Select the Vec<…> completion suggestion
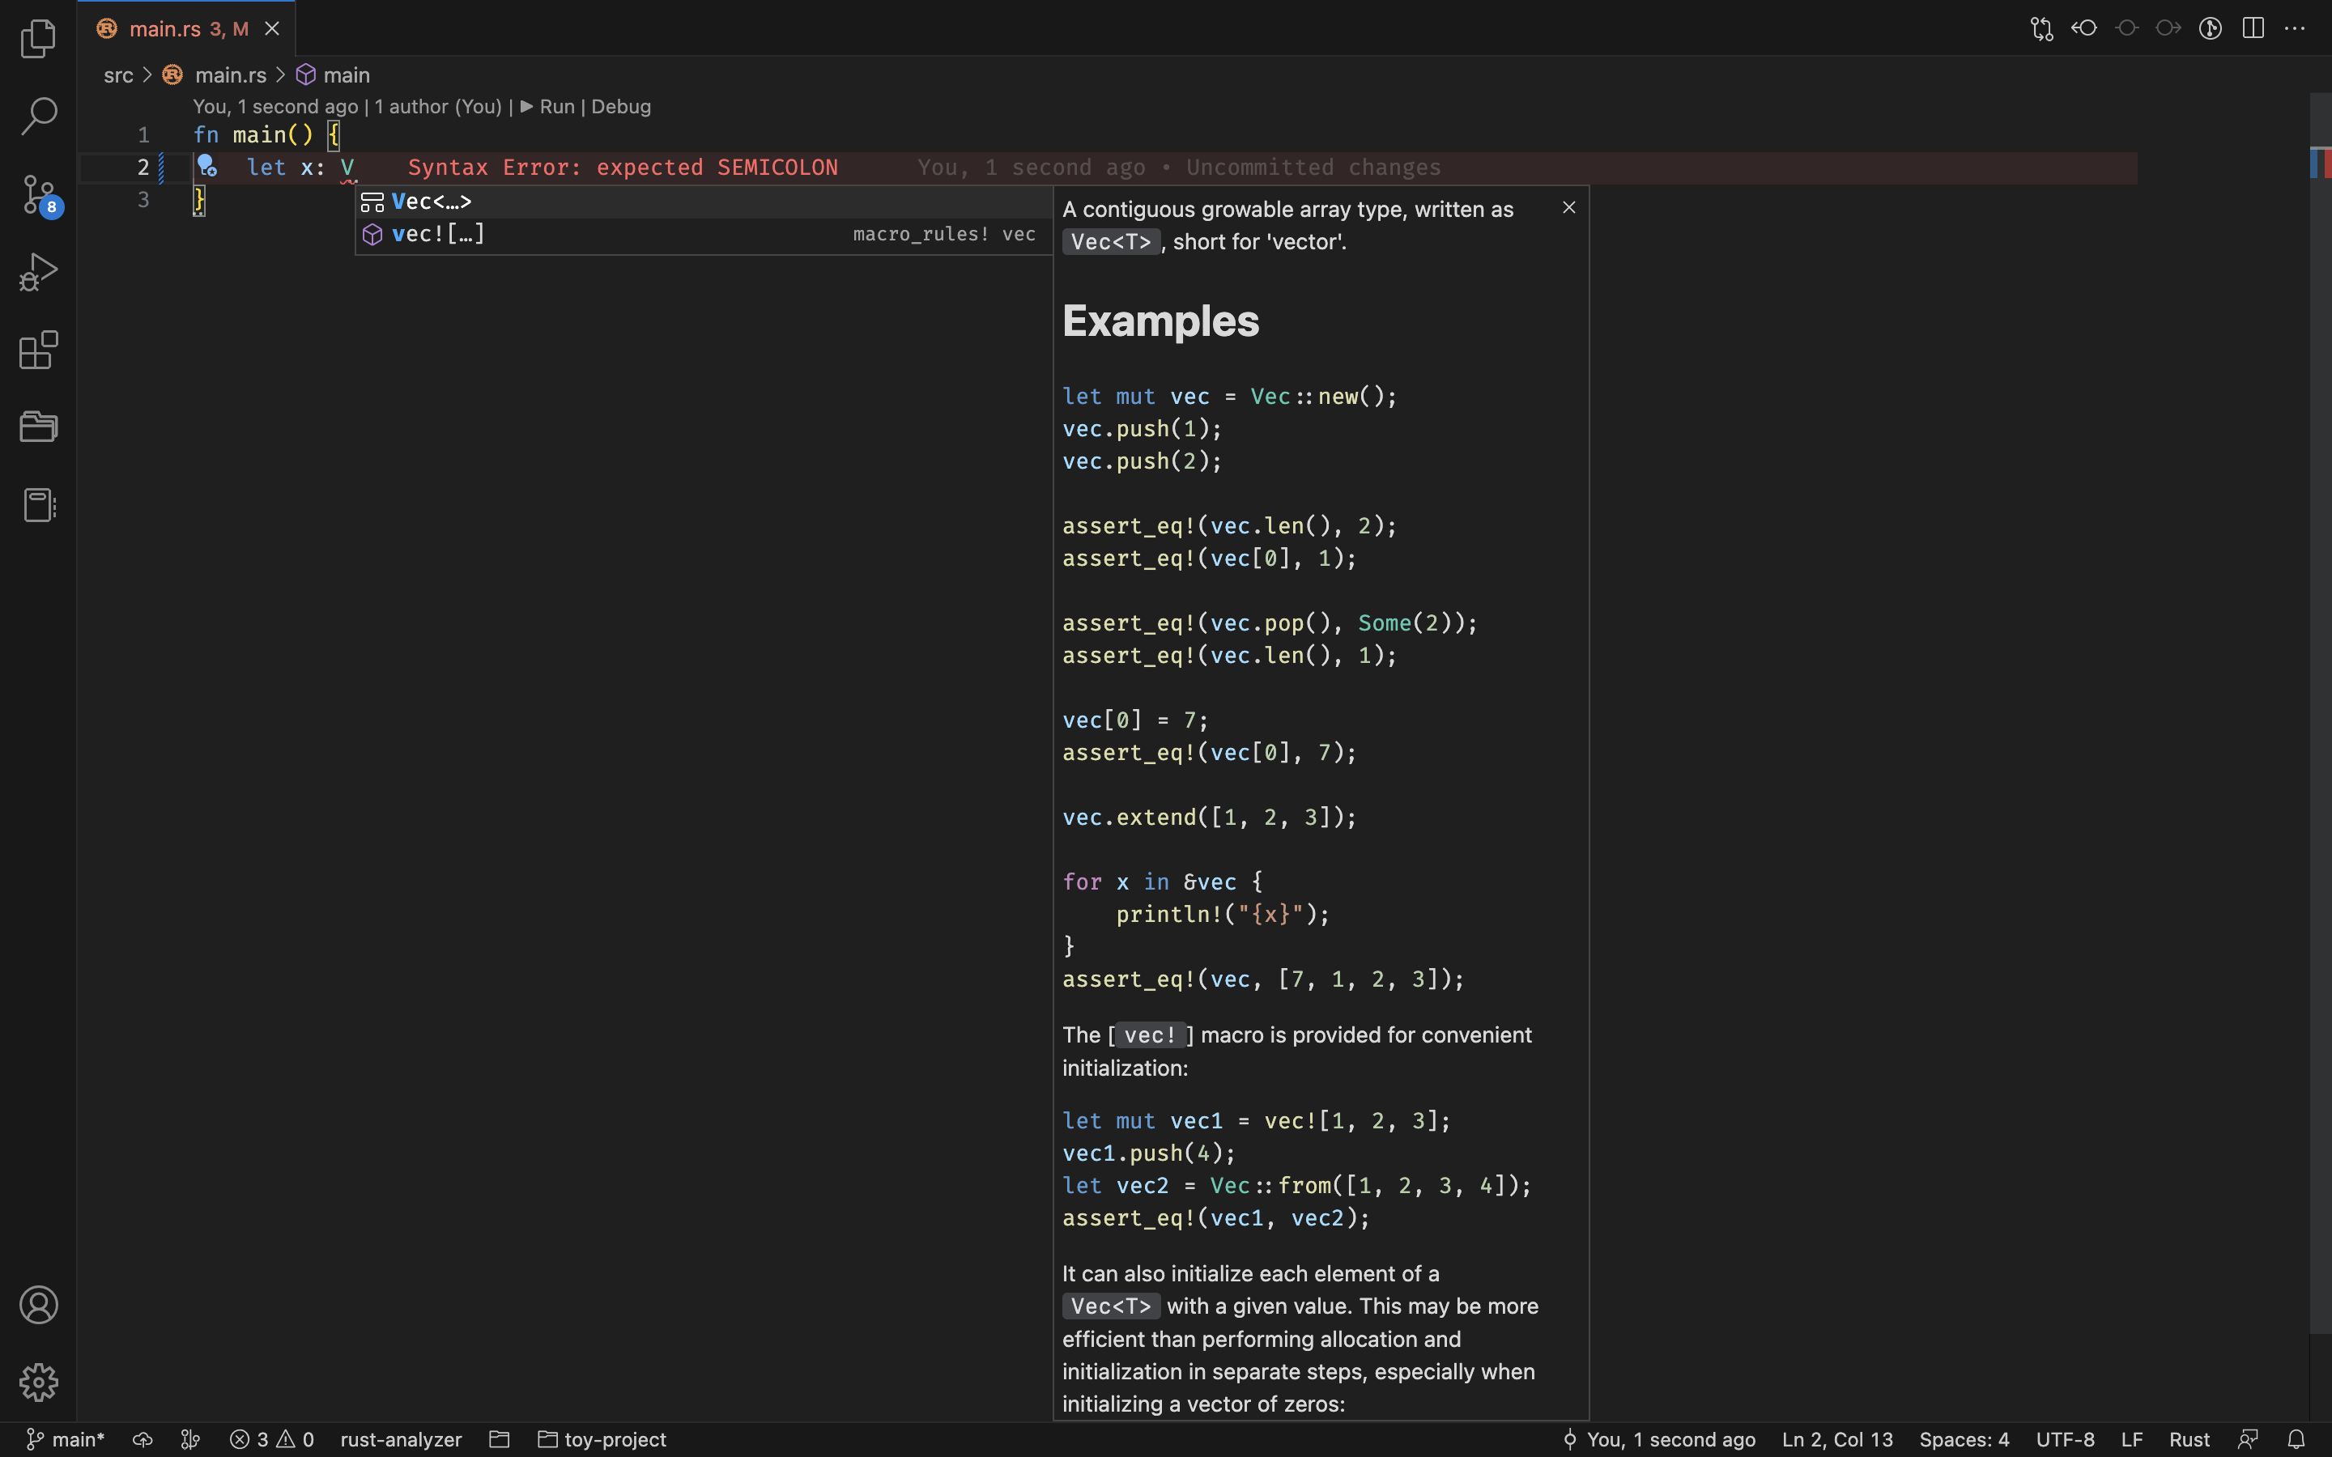 (704, 202)
